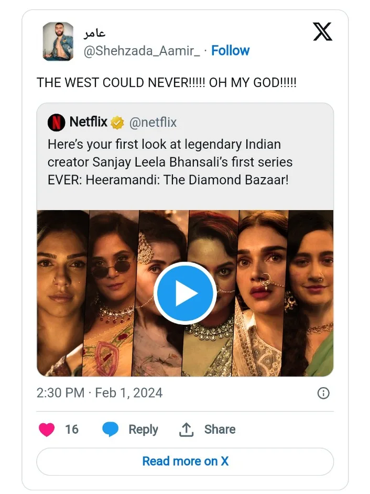The image size is (370, 494).
Task: Open the tweet info circle icon
Action: coord(323,393)
